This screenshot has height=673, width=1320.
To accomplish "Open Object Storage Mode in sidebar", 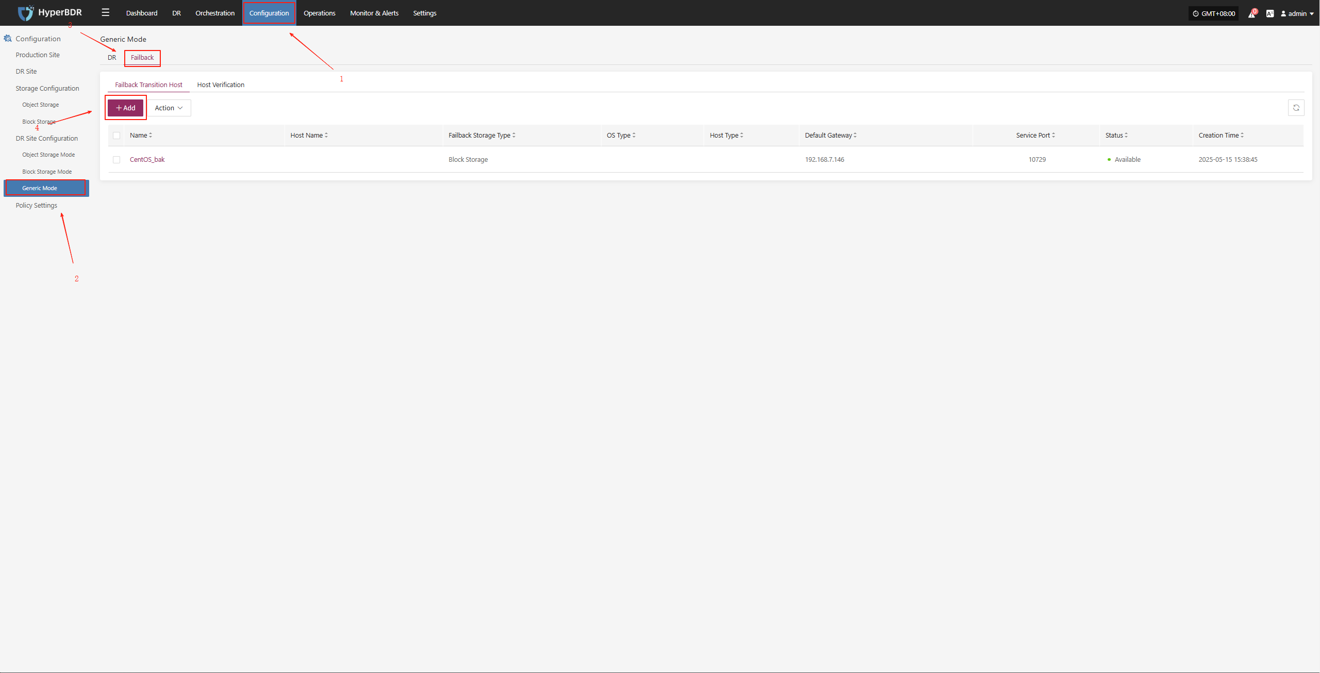I will (48, 155).
